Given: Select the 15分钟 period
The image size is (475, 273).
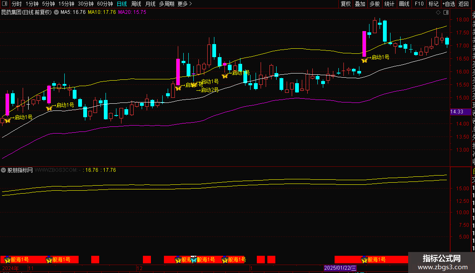Looking at the screenshot, I should (x=66, y=4).
